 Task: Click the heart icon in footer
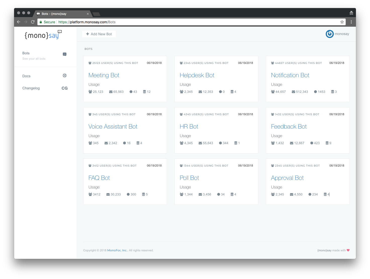pyautogui.click(x=348, y=250)
